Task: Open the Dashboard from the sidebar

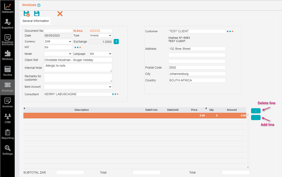Action: click(8, 8)
